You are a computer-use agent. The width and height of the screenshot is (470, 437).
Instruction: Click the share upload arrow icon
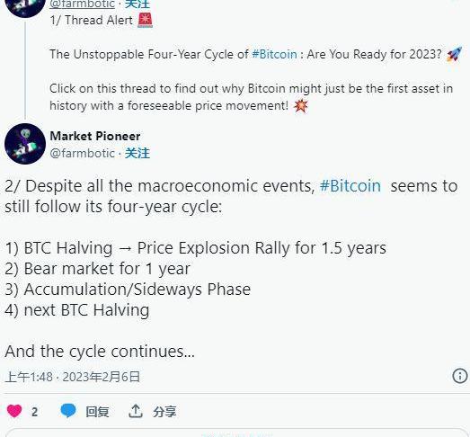coord(135,411)
